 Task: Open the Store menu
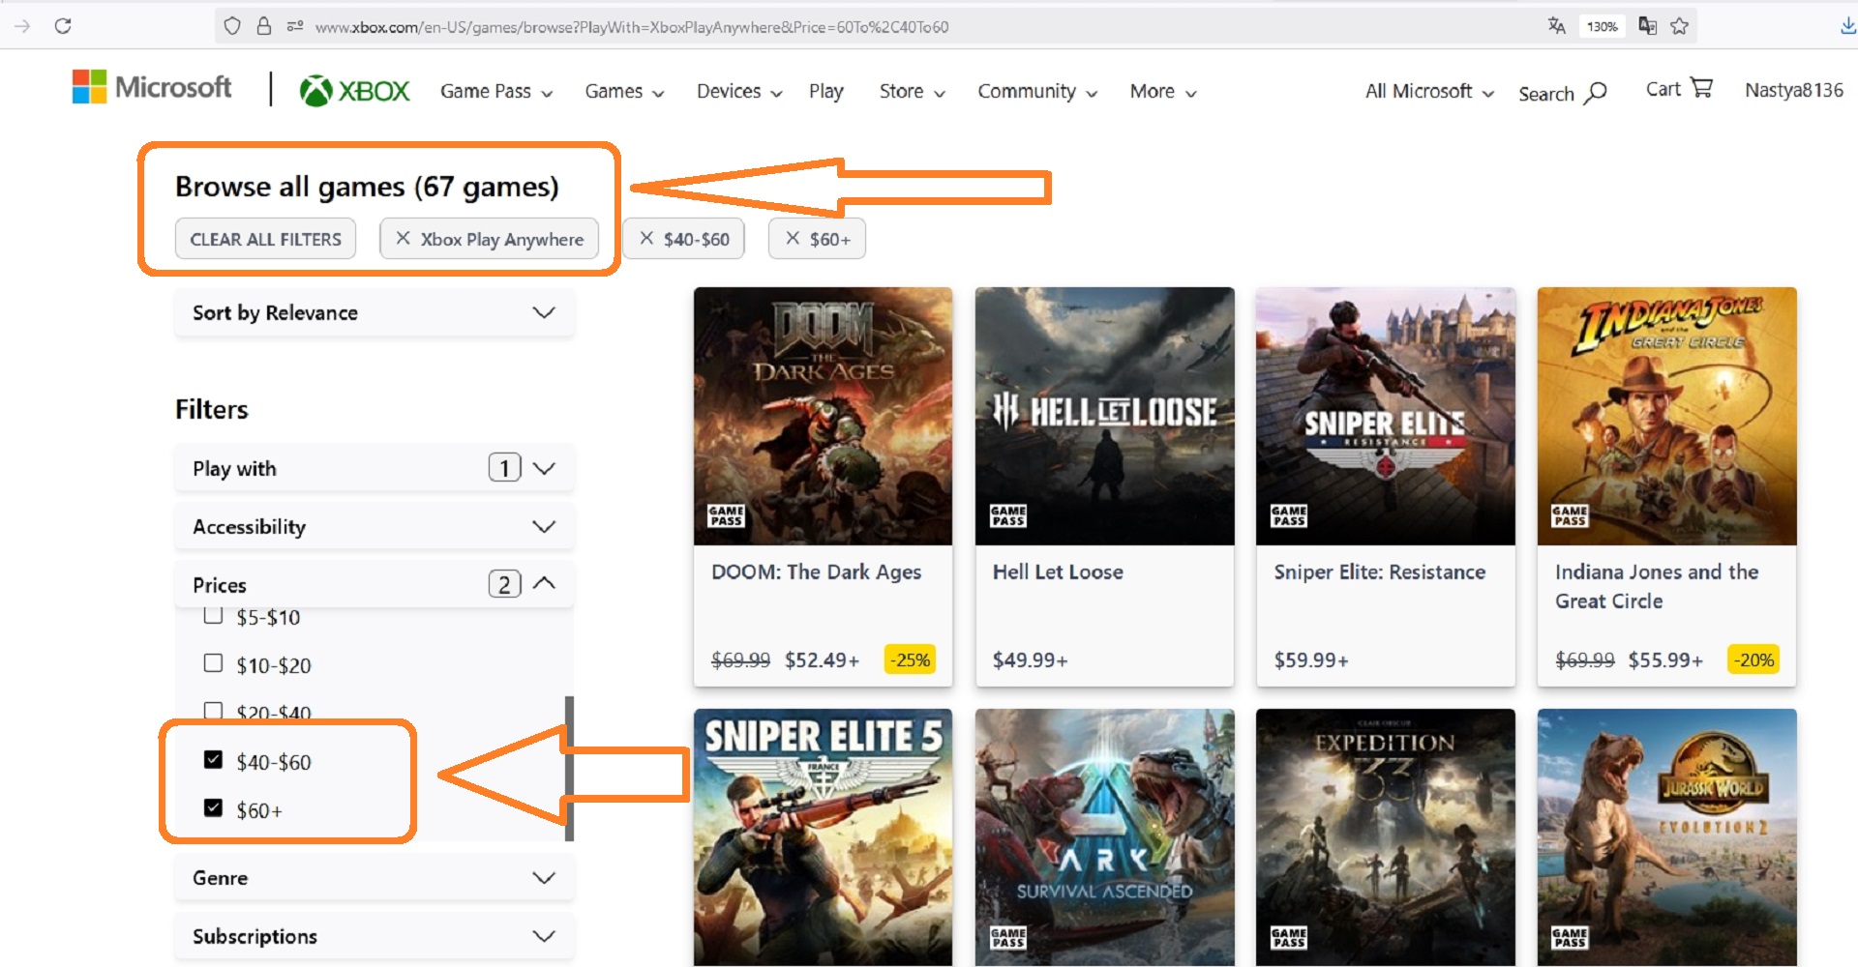[913, 91]
